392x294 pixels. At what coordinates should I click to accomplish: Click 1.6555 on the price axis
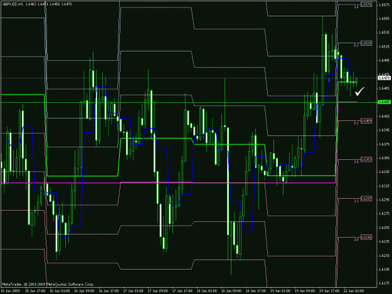pyautogui.click(x=384, y=19)
